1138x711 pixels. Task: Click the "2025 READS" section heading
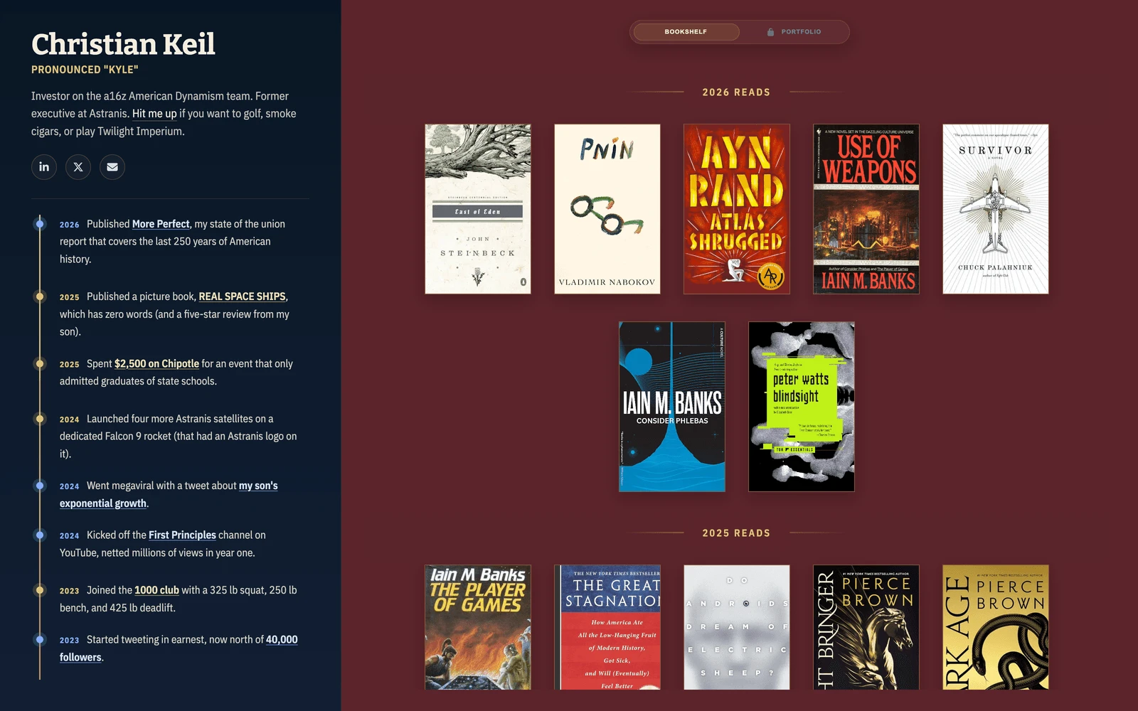(736, 533)
